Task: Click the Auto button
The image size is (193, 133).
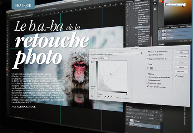Action: (x=182, y=67)
